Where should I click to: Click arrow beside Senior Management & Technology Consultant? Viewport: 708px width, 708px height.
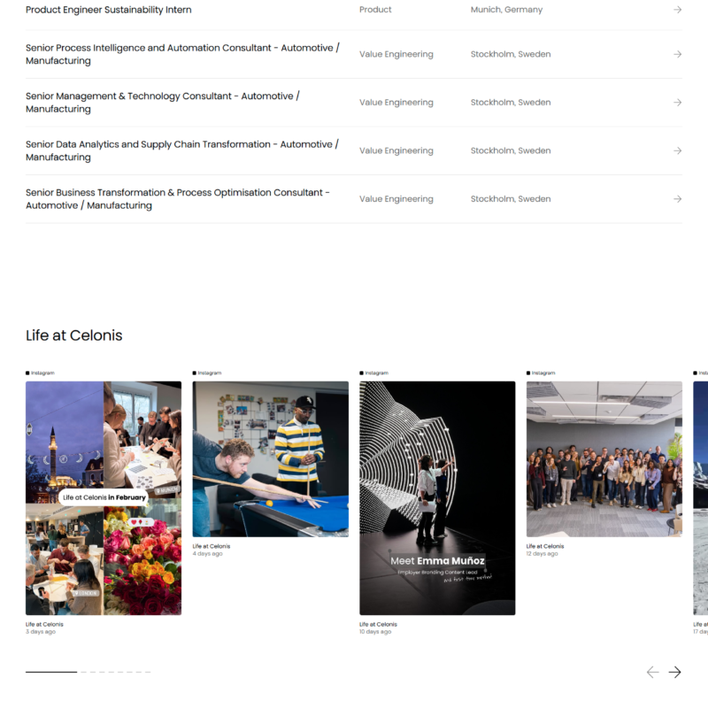[677, 103]
